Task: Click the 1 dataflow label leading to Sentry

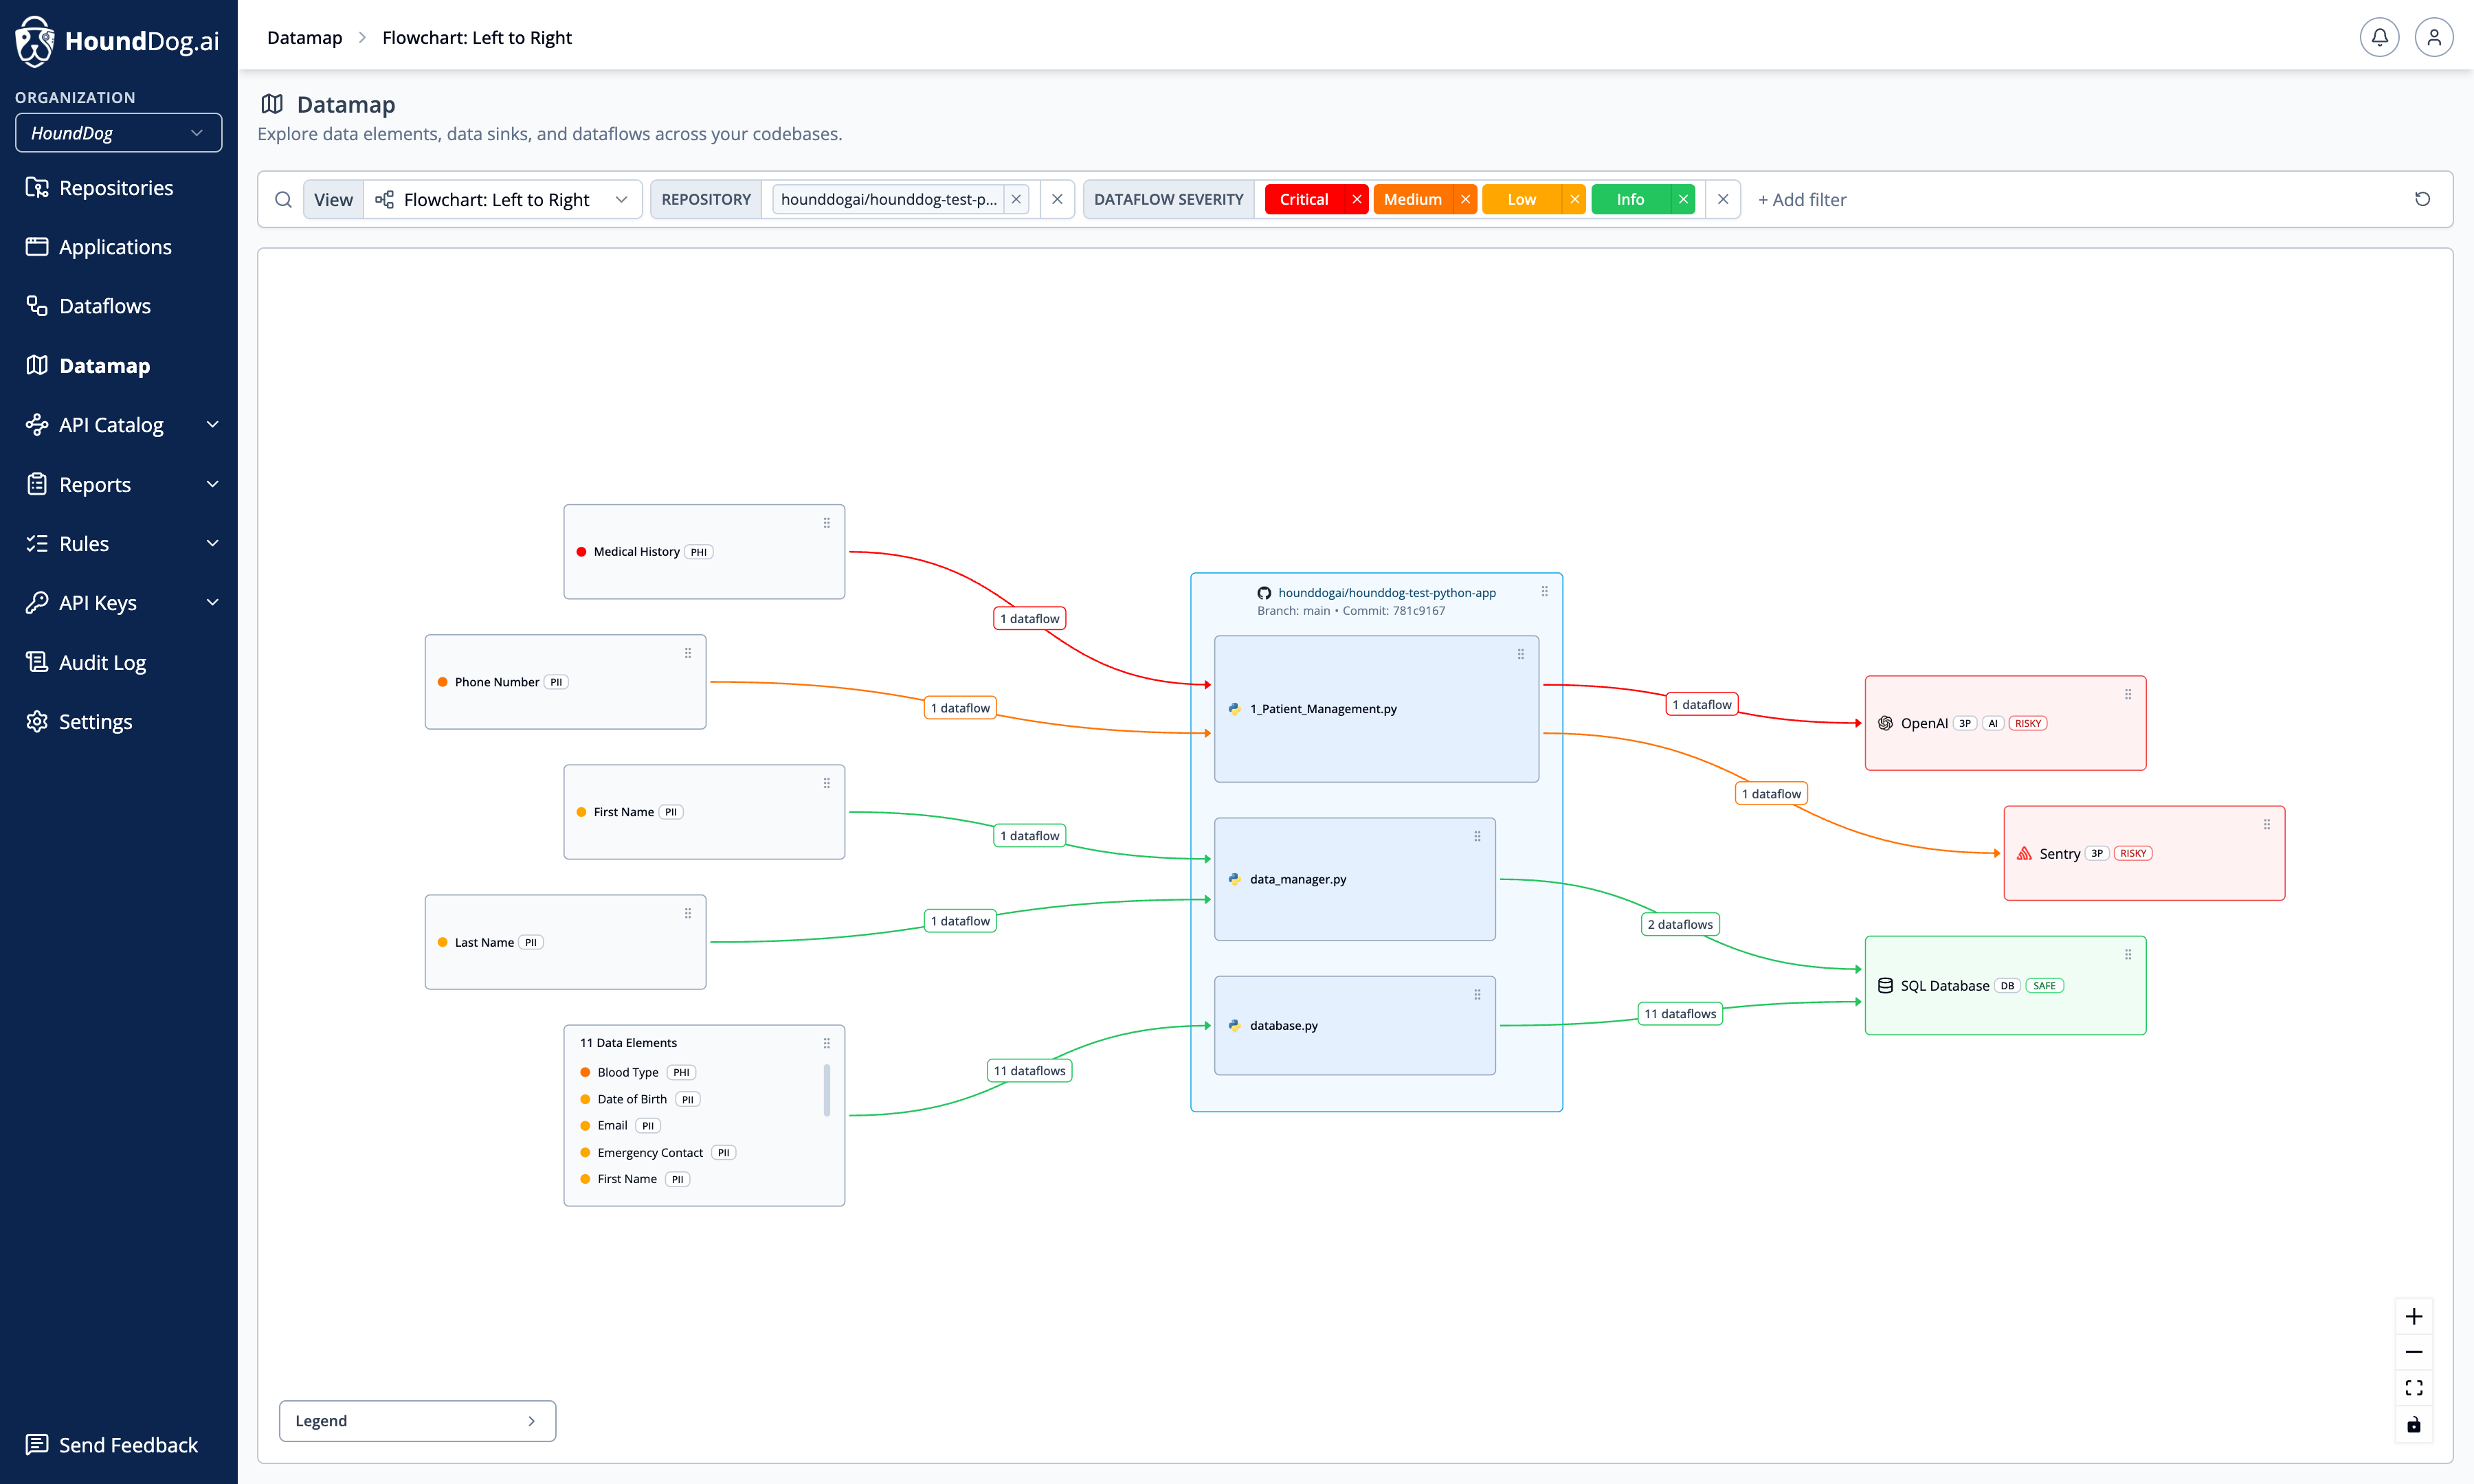Action: [x=1771, y=794]
